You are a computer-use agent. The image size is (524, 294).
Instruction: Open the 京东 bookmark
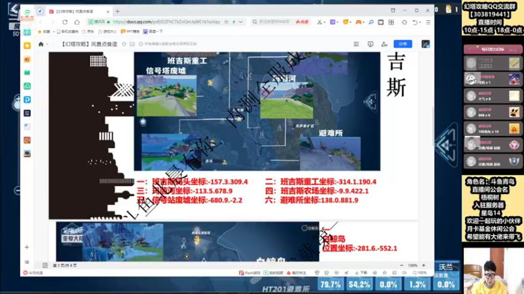coord(88,31)
